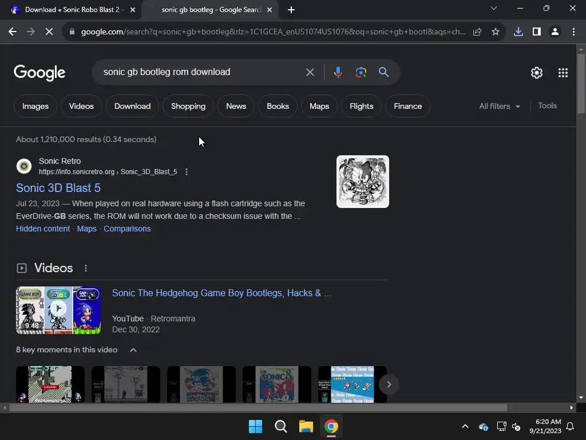Filter results by Images
Image resolution: width=586 pixels, height=440 pixels.
[x=35, y=106]
